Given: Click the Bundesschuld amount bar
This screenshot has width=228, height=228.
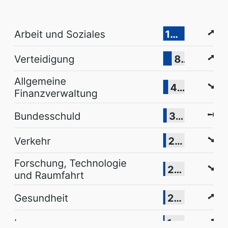Looking at the screenshot, I should pyautogui.click(x=174, y=115).
